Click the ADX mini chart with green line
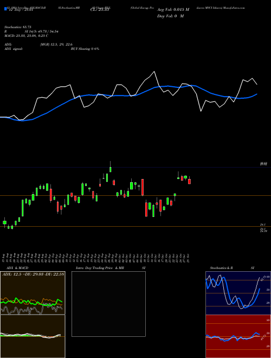 (33, 293)
